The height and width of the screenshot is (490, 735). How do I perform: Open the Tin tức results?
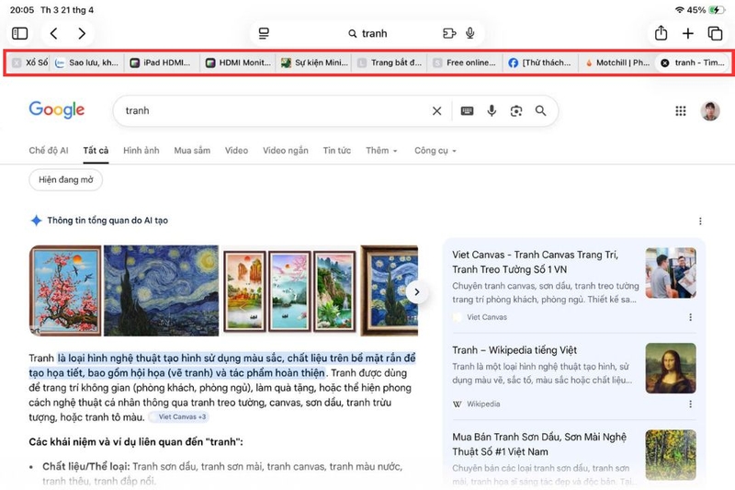(336, 151)
